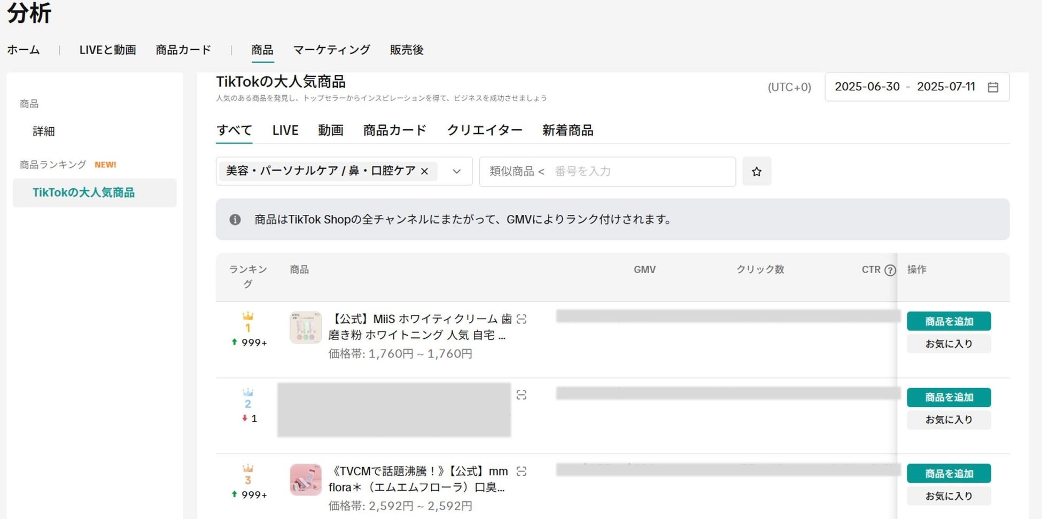
Task: Click お気に入り for MiiS ホワイティクリーム
Action: coord(949,344)
